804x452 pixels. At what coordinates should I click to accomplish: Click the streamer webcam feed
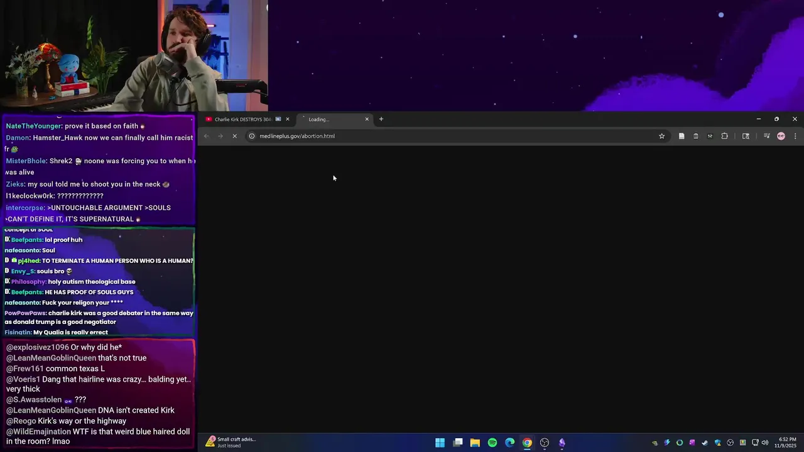pos(134,56)
